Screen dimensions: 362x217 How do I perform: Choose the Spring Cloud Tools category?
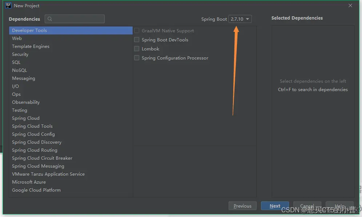click(71, 126)
